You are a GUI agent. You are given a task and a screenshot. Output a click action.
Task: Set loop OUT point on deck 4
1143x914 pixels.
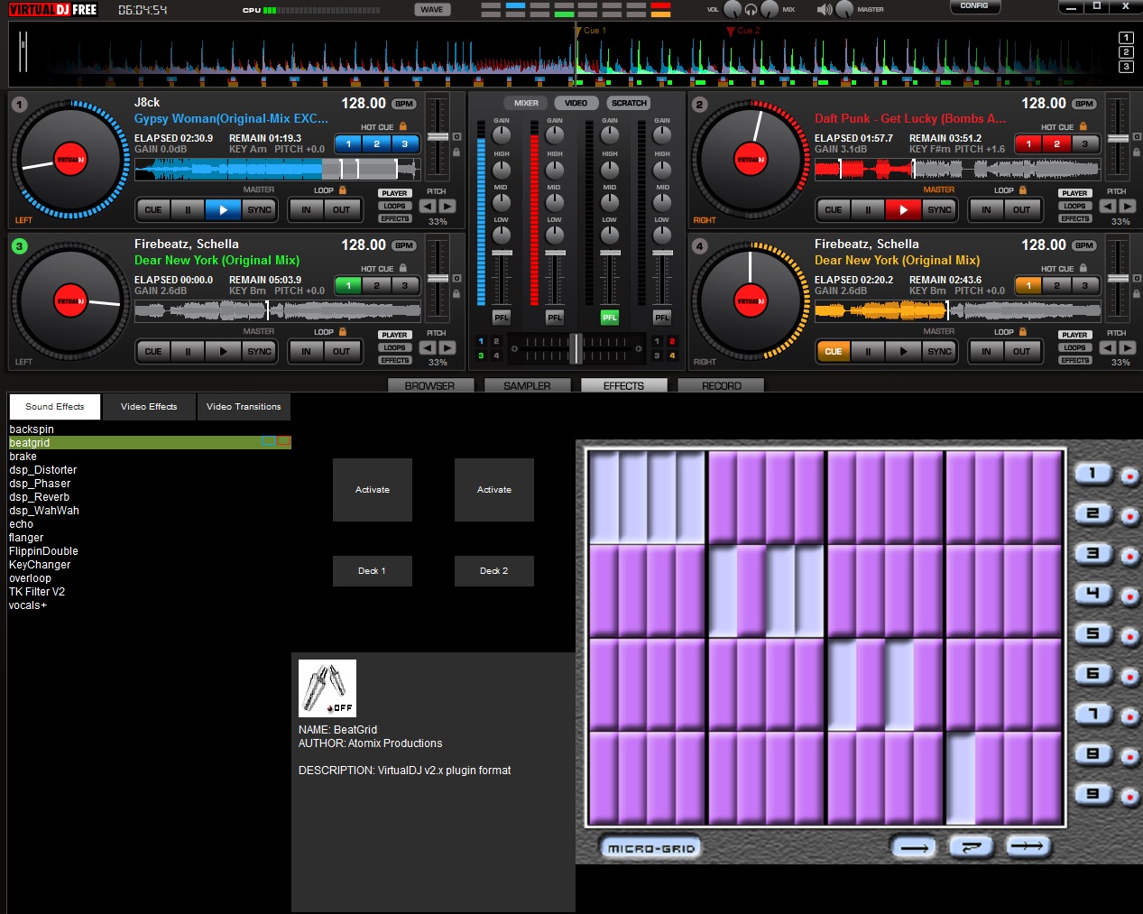(1021, 351)
